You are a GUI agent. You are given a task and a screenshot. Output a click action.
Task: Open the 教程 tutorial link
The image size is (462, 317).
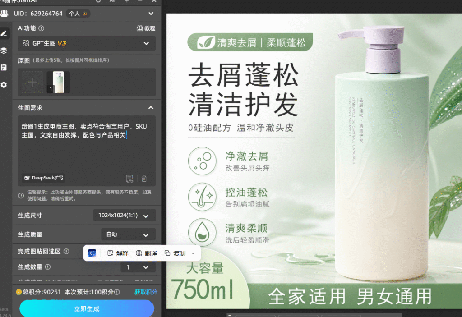point(146,28)
